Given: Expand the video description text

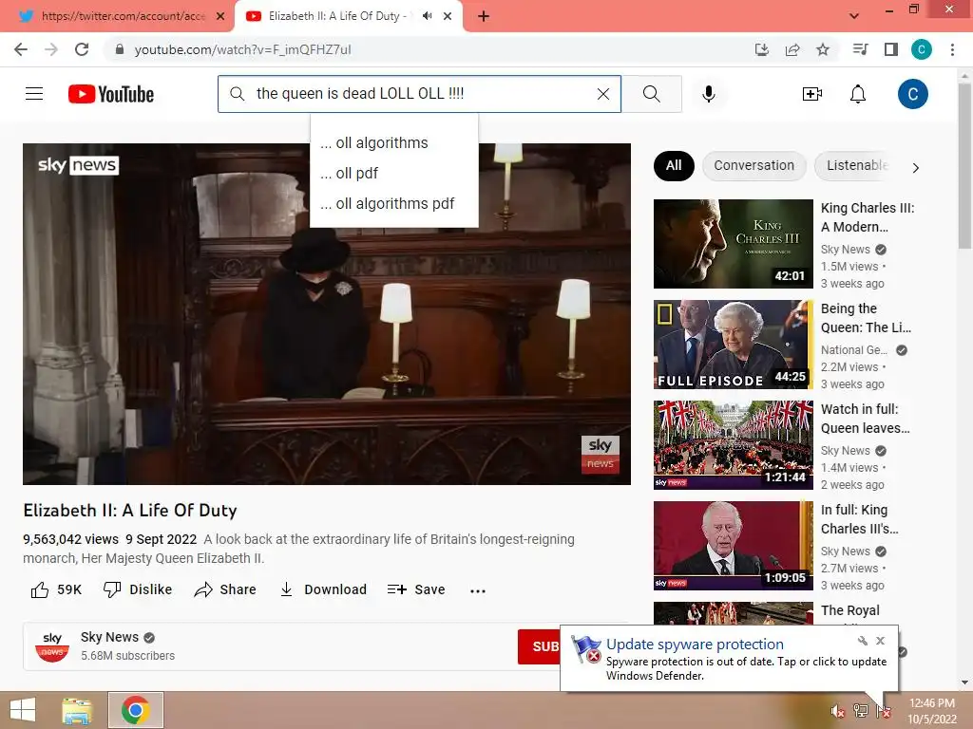Looking at the screenshot, I should click(x=298, y=549).
